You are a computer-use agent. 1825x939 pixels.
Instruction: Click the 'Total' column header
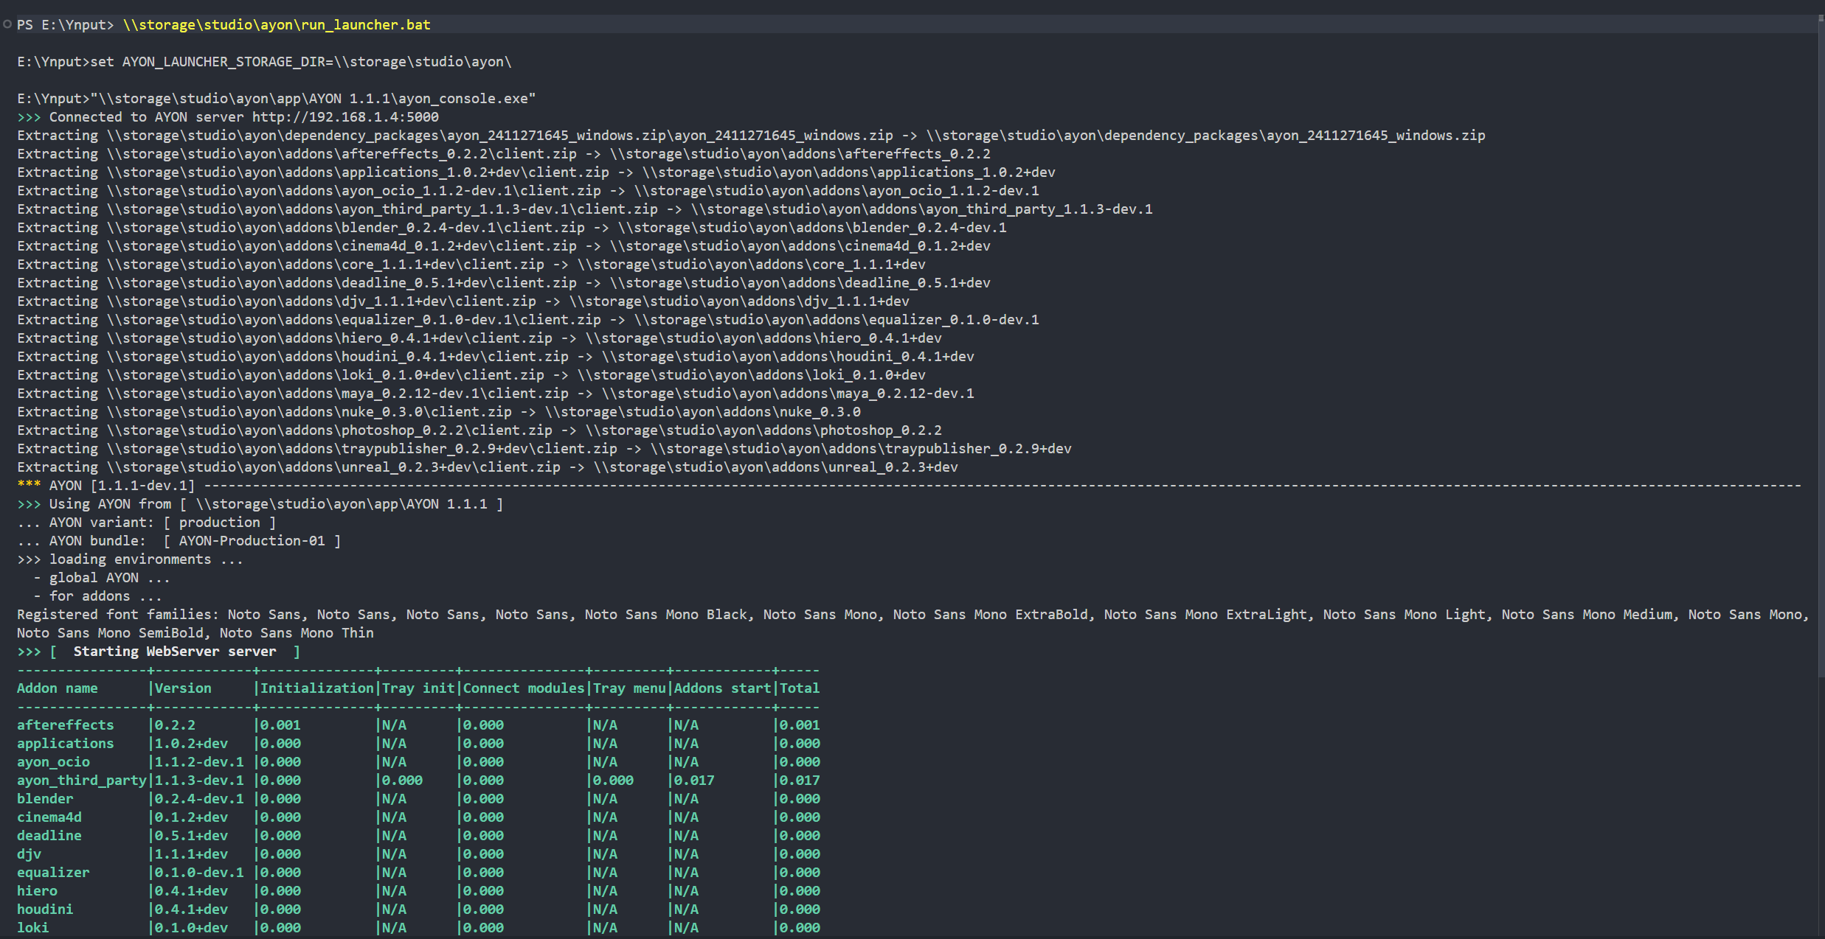pyautogui.click(x=800, y=688)
